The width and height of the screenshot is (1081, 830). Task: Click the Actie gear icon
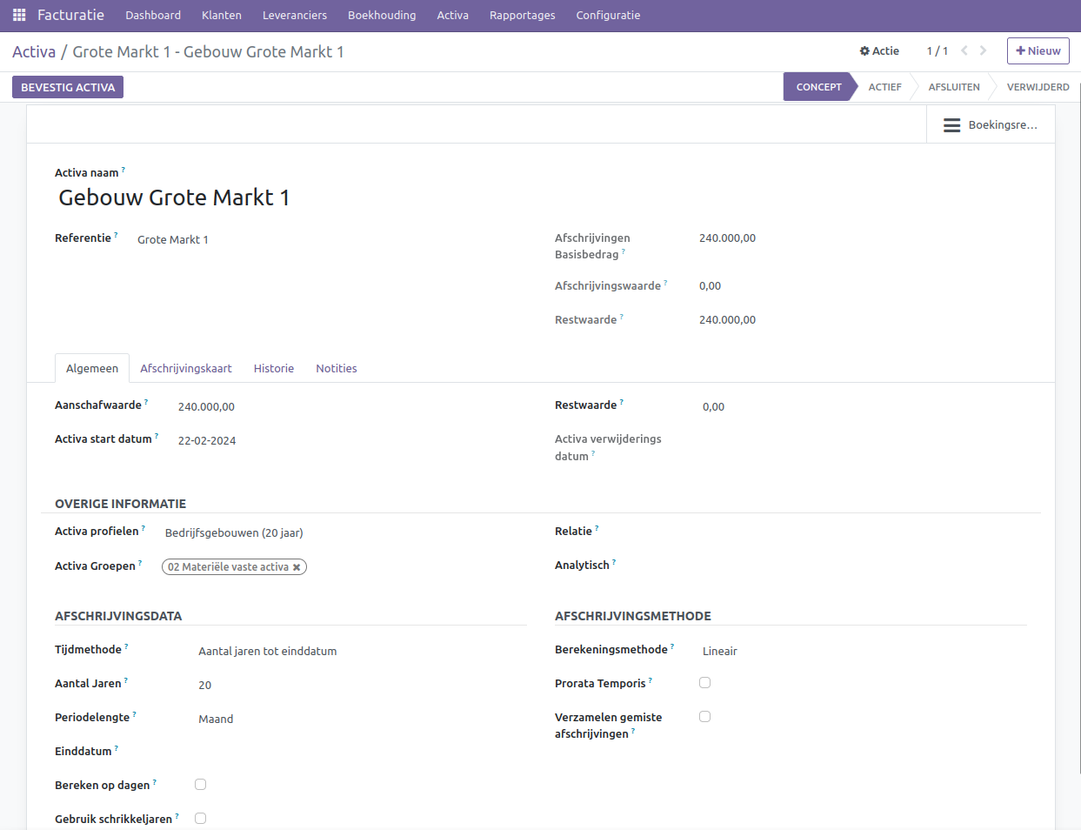[x=864, y=51]
